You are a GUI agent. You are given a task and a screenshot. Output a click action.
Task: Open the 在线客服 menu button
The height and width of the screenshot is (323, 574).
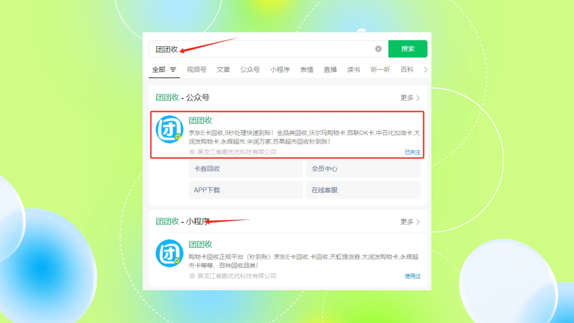pyautogui.click(x=363, y=190)
